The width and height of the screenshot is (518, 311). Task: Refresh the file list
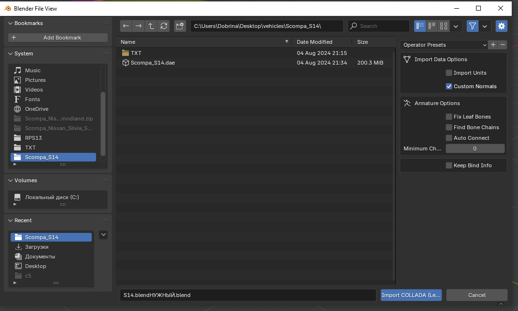click(164, 26)
